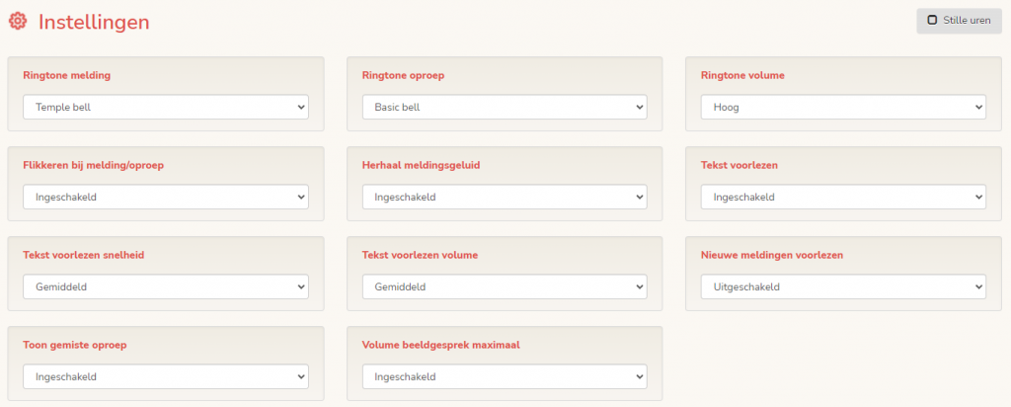The width and height of the screenshot is (1011, 407).
Task: Open the Ringtone melding dropdown
Action: (165, 107)
